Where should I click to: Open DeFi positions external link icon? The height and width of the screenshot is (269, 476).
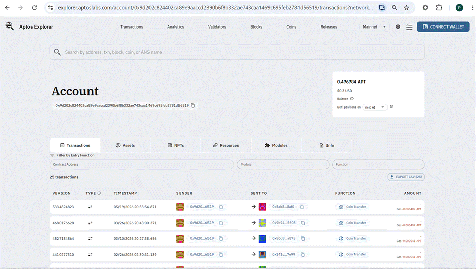tap(391, 106)
